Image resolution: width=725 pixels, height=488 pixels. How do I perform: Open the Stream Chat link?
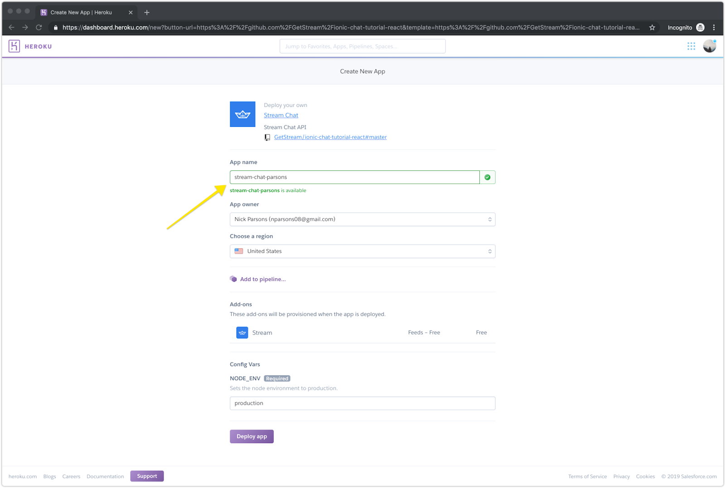(x=281, y=116)
